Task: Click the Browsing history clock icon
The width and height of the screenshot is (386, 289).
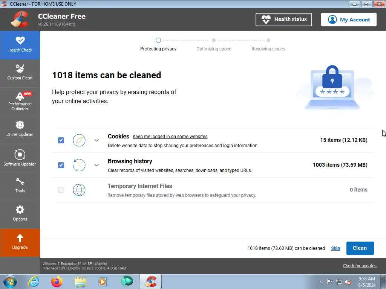Action: (79, 165)
